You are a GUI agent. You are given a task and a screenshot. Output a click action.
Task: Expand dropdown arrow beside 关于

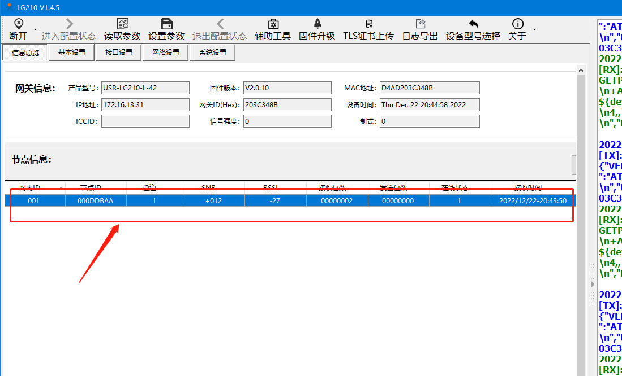click(534, 29)
